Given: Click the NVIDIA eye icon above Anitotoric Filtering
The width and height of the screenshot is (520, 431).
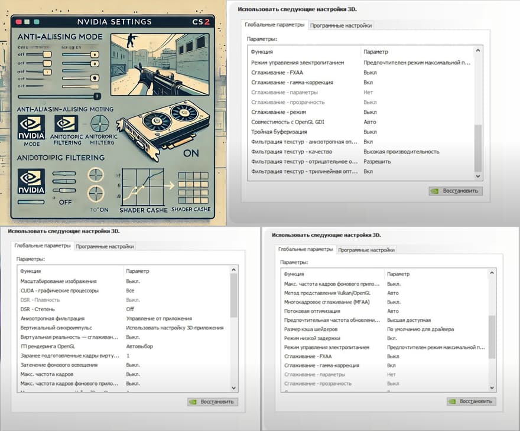Looking at the screenshot, I should 66,124.
